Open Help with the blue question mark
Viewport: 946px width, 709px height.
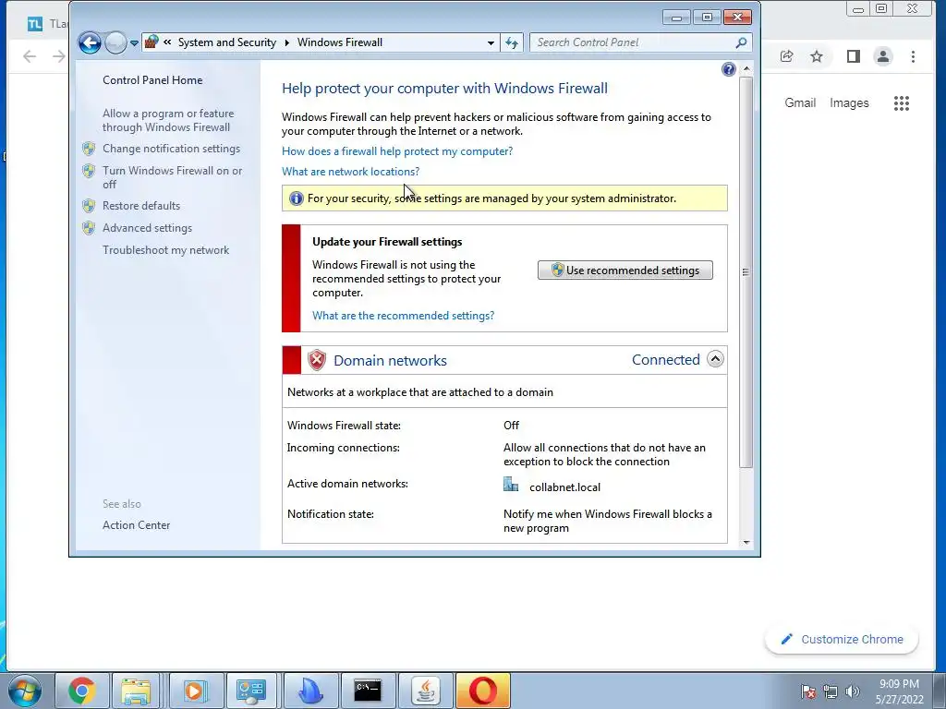pyautogui.click(x=728, y=69)
